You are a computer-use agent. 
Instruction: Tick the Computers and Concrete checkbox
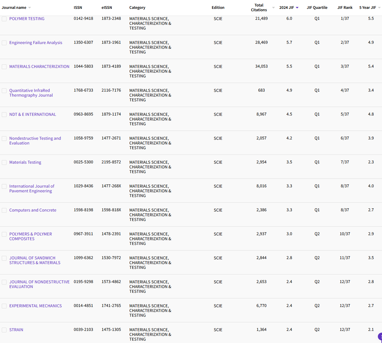[4, 210]
